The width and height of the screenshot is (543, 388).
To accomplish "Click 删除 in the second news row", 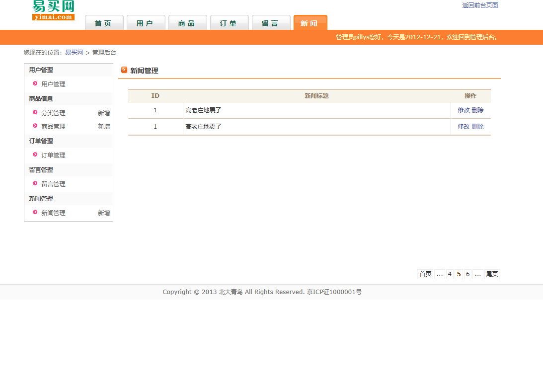I will pyautogui.click(x=477, y=127).
